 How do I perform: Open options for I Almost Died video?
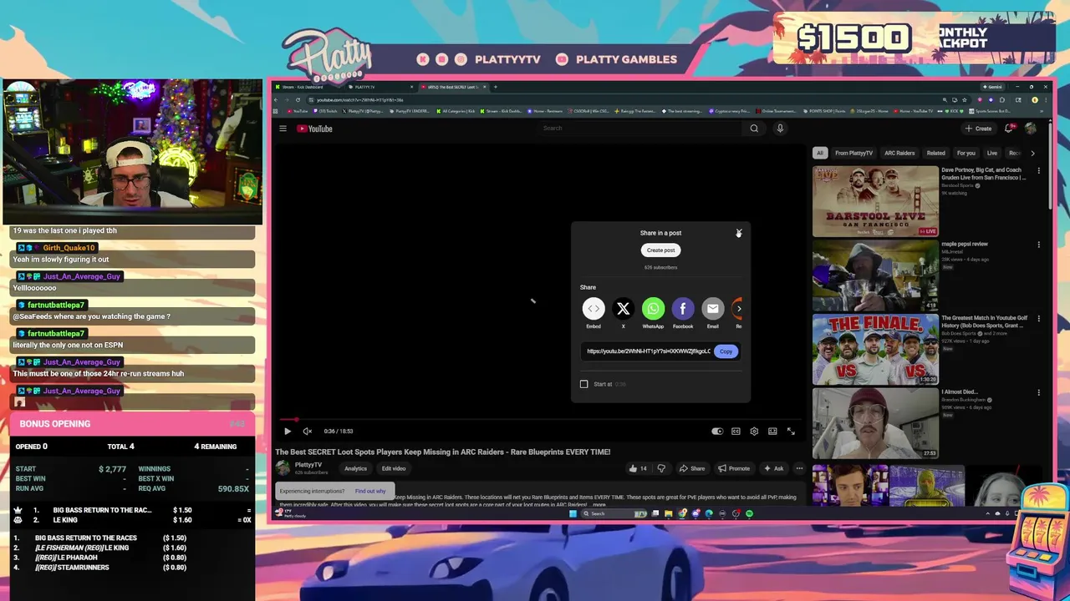(x=1039, y=392)
